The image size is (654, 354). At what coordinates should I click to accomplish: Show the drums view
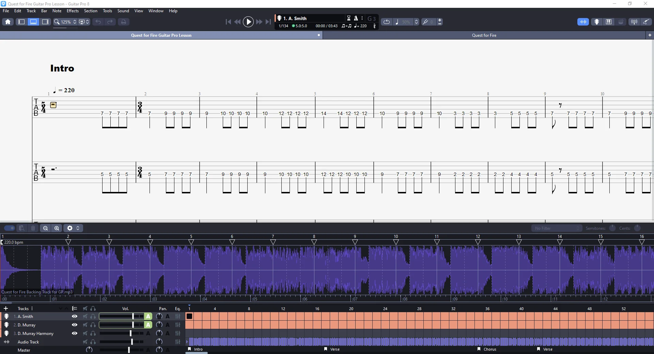pos(621,22)
